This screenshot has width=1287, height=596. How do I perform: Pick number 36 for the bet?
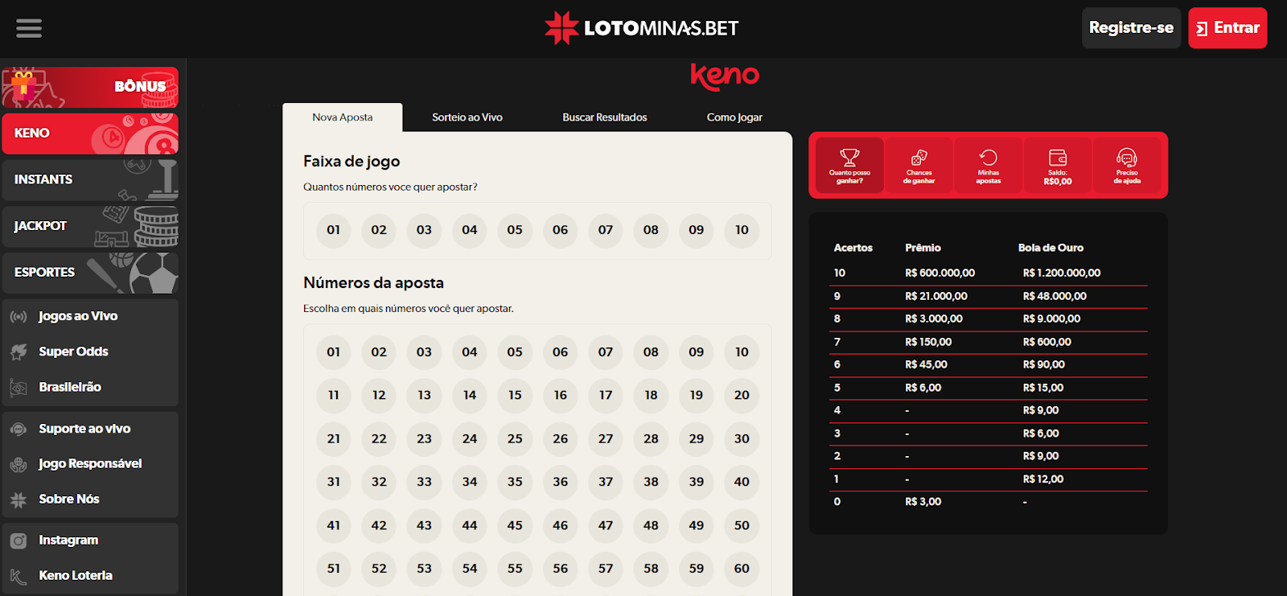pyautogui.click(x=561, y=482)
